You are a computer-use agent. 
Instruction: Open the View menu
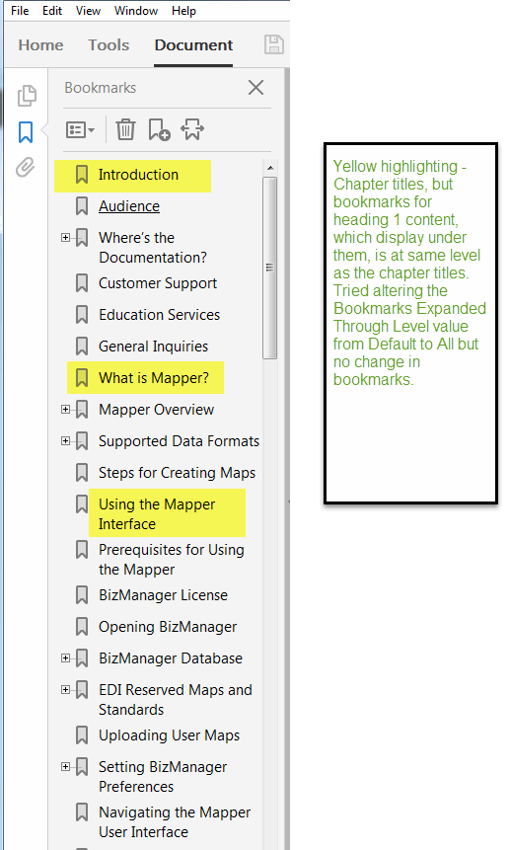pyautogui.click(x=88, y=11)
